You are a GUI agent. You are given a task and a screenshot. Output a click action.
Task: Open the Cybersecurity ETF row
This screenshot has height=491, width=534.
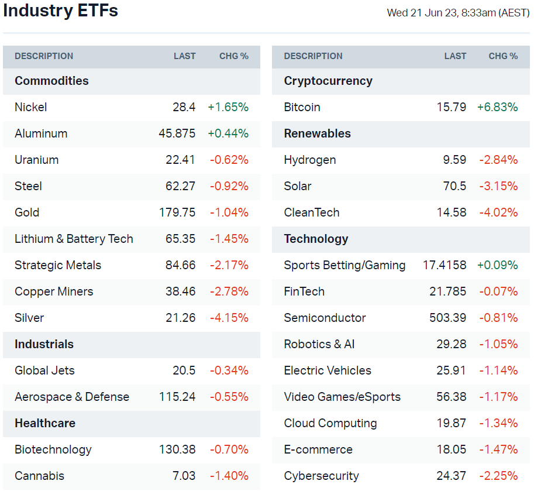click(321, 476)
